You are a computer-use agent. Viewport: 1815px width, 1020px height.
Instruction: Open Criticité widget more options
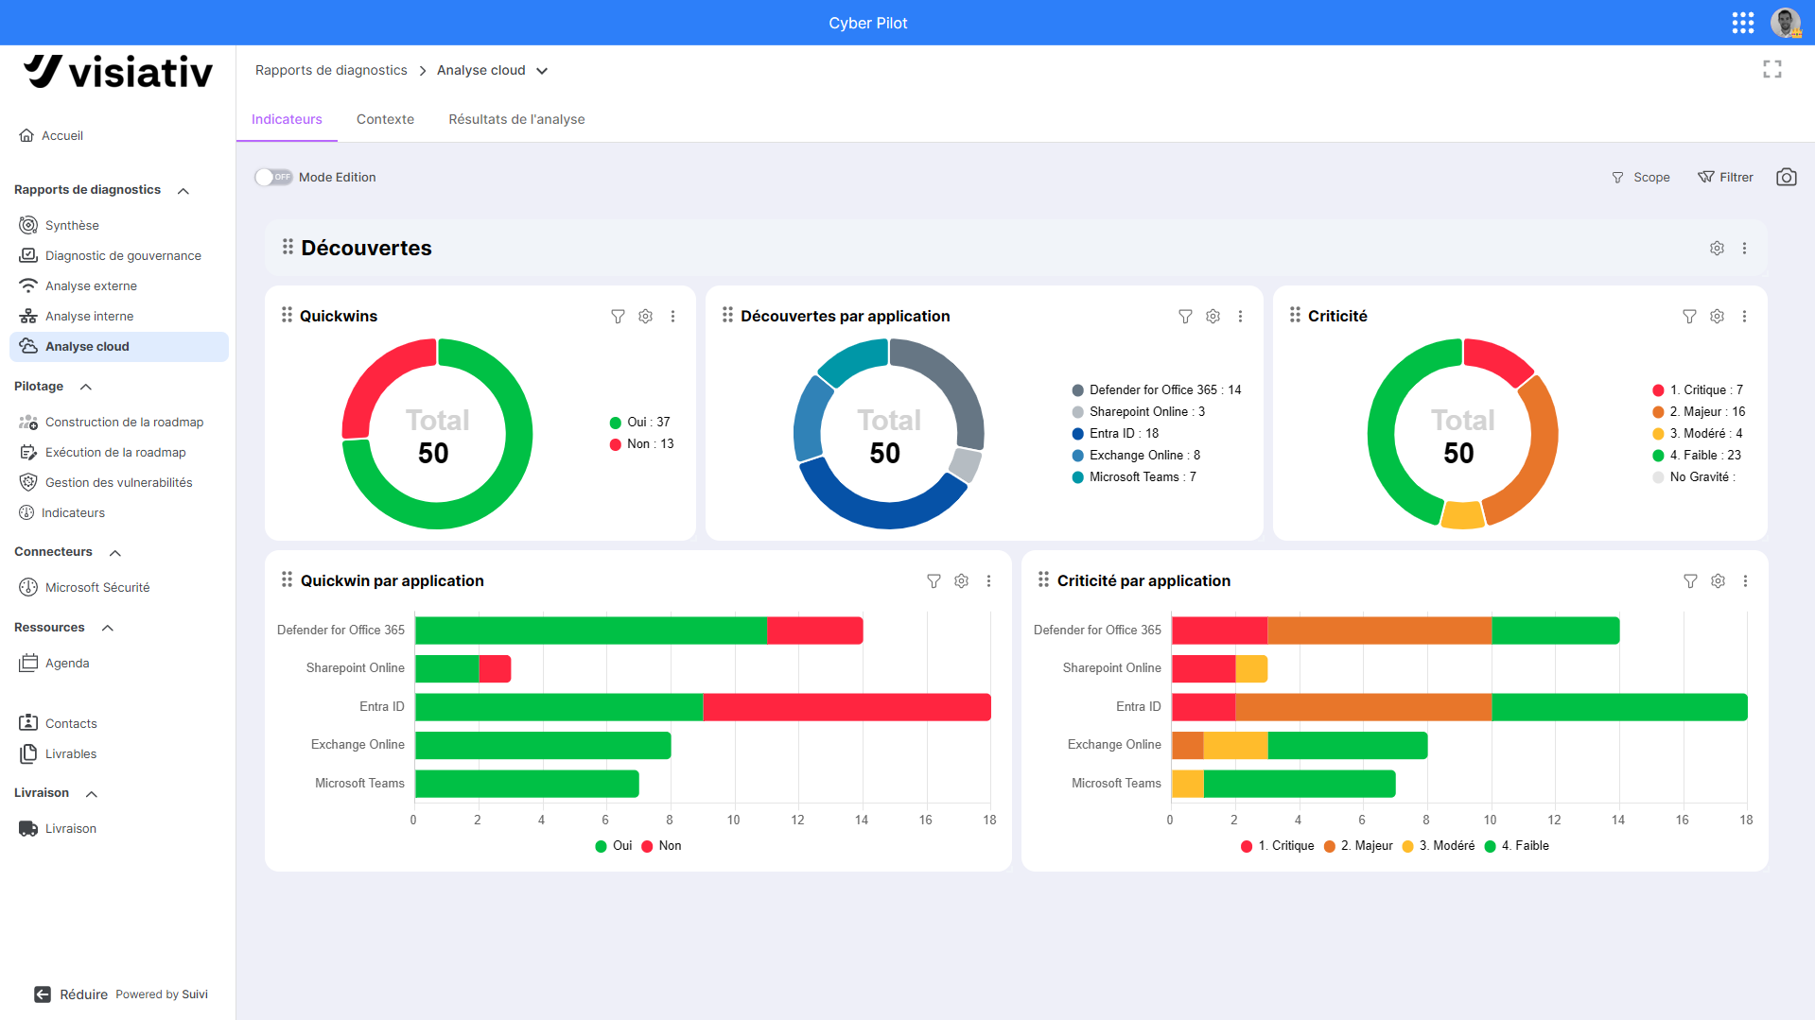pos(1744,317)
